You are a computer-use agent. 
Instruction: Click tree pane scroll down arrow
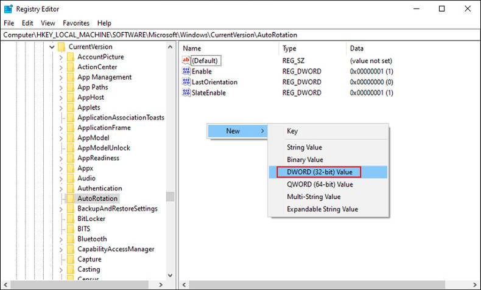(x=170, y=275)
